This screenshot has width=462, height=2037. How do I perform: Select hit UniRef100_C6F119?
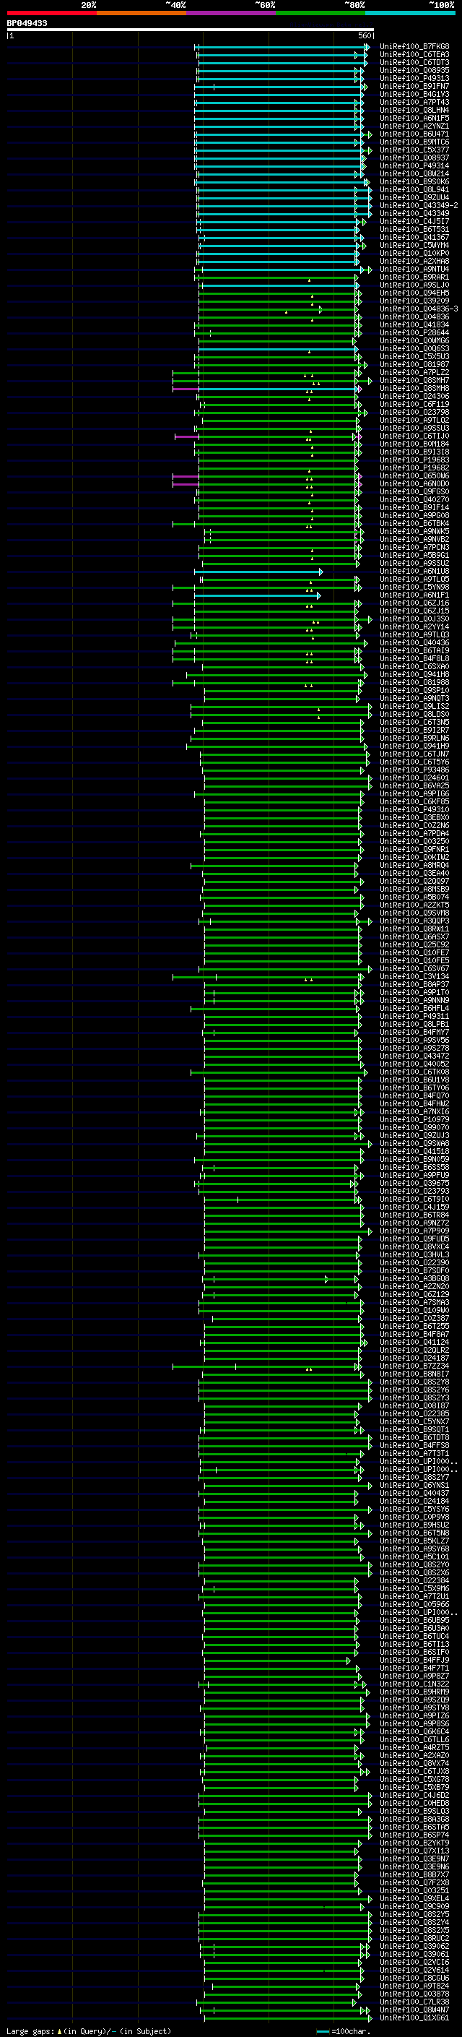(x=414, y=404)
